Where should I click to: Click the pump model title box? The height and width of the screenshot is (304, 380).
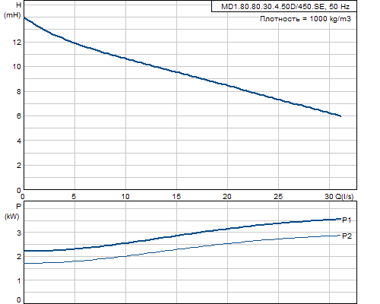284,6
